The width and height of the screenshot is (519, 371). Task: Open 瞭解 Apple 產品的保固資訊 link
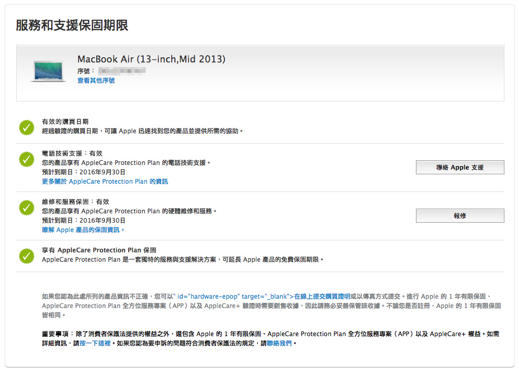pos(83,229)
